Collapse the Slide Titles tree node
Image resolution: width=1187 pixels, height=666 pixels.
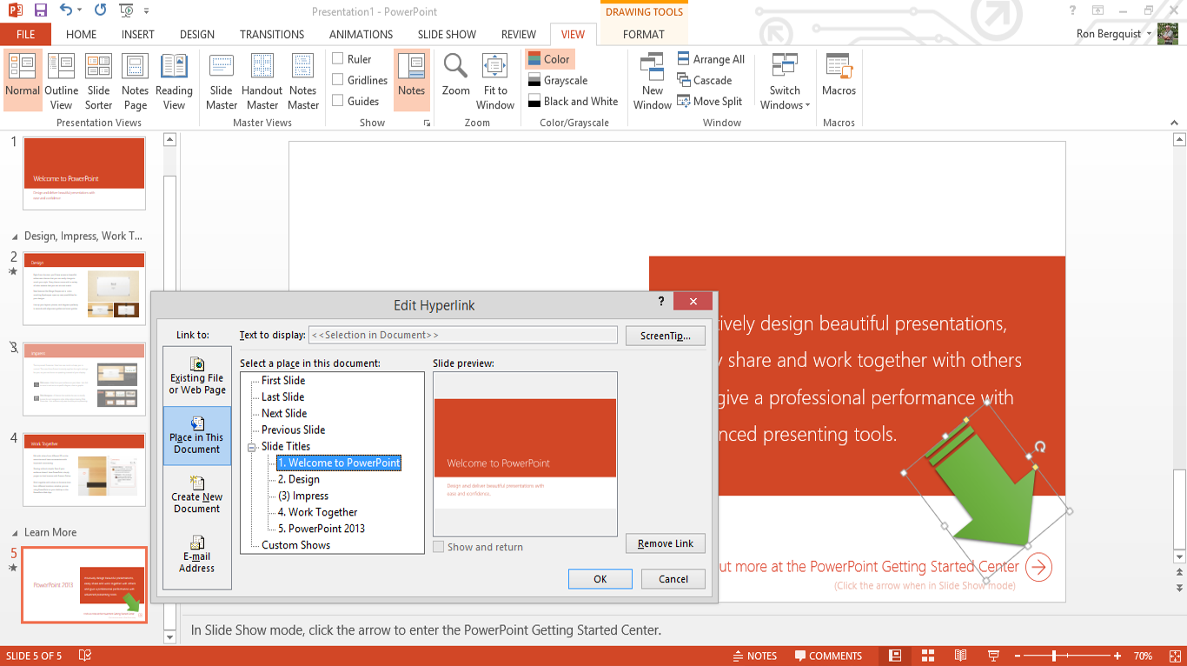[x=252, y=447]
